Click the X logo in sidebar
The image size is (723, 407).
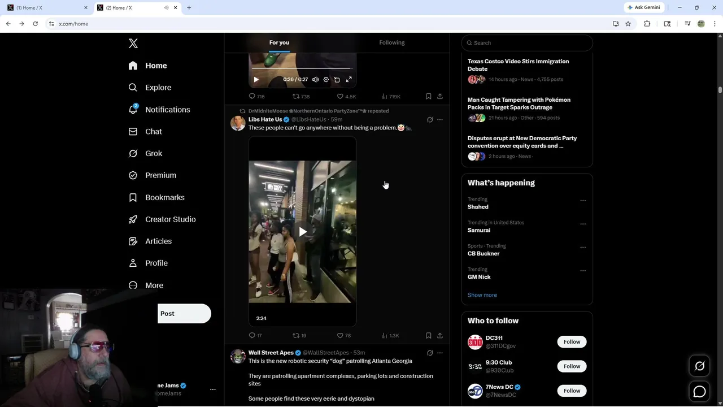(x=133, y=44)
